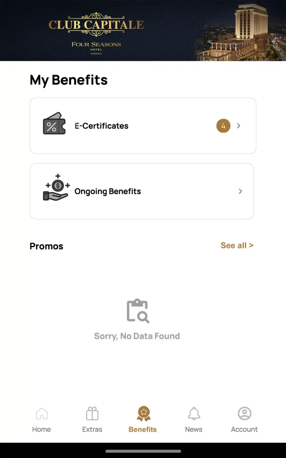
Task: Expand Ongoing Benefits using its chevron arrow
Action: pos(240,191)
